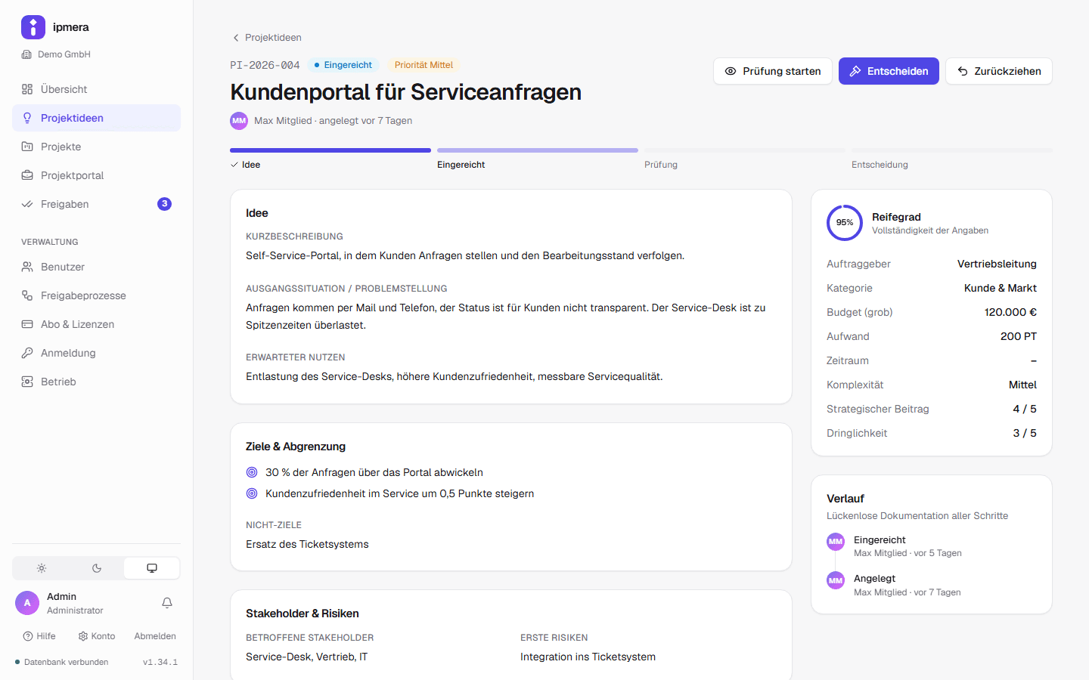Screen dimensions: 1089x680
Task: Click the Freigaben checkmark icon
Action: click(x=27, y=204)
